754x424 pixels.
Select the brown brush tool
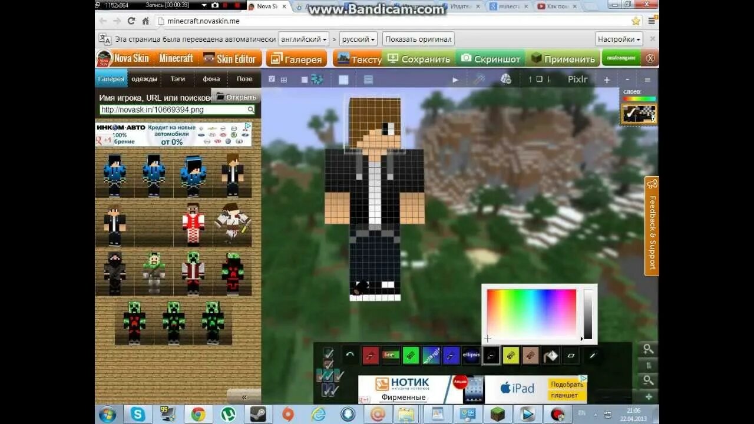tap(531, 355)
